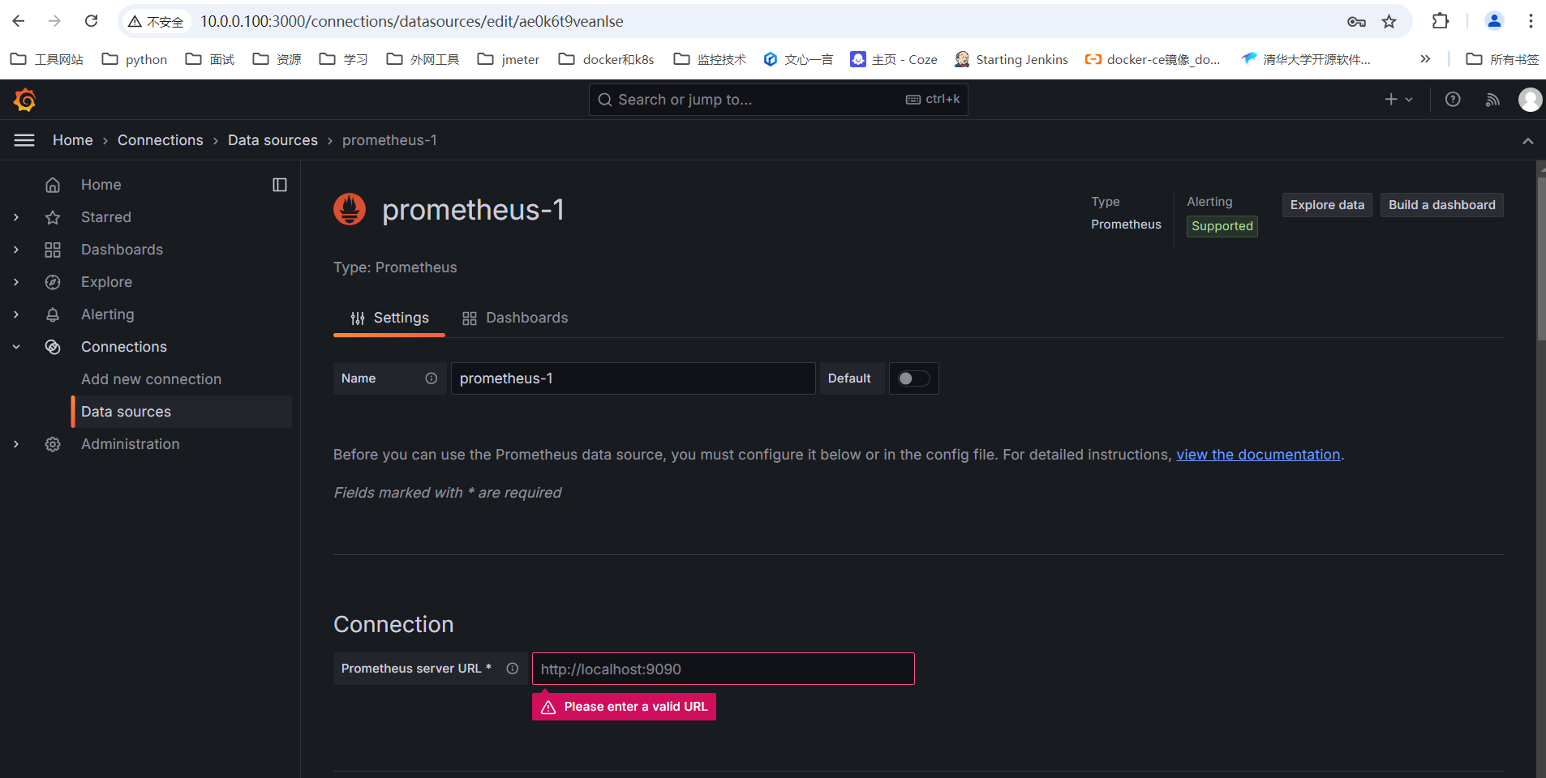Collapse the top bar with the chevron
This screenshot has width=1546, height=778.
[1528, 141]
